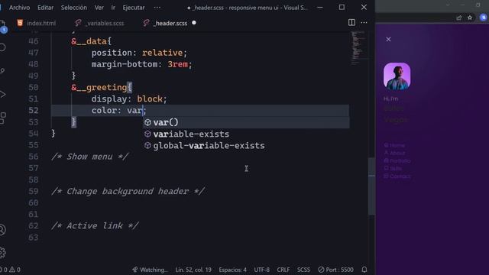
Task: Open the Editar menu
Action: [x=46, y=8]
